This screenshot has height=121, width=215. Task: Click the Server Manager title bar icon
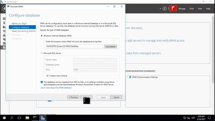point(2,2)
